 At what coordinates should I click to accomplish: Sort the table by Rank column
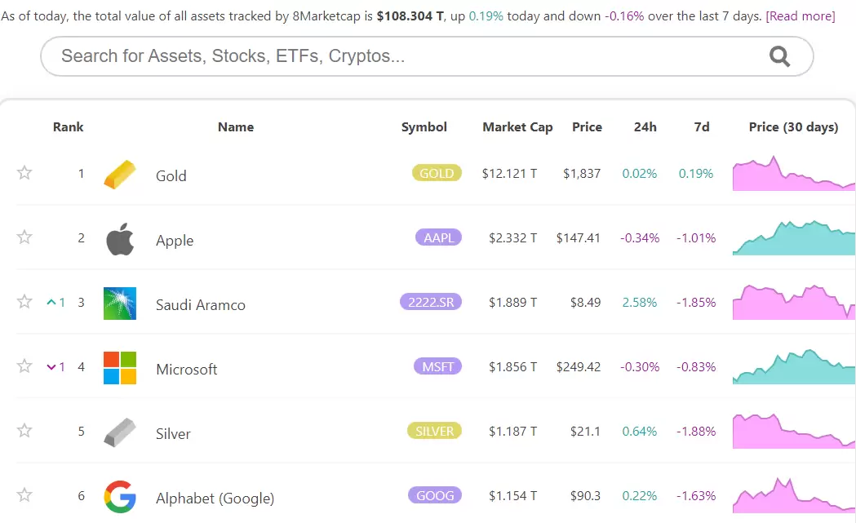tap(69, 127)
